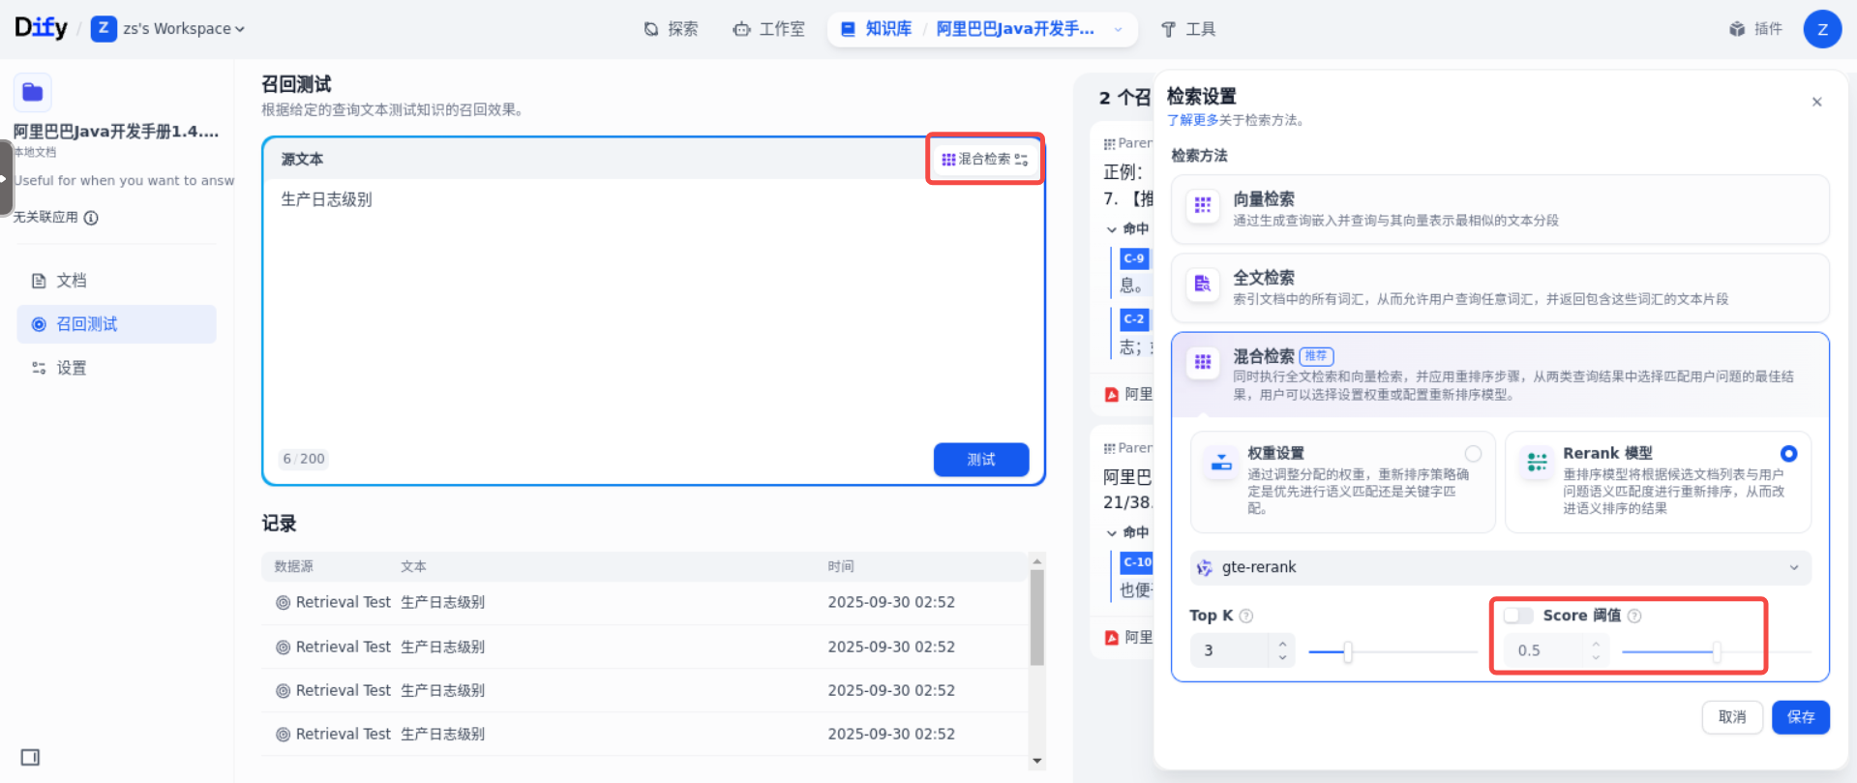Click the last visible Retrieval Test record

[644, 734]
